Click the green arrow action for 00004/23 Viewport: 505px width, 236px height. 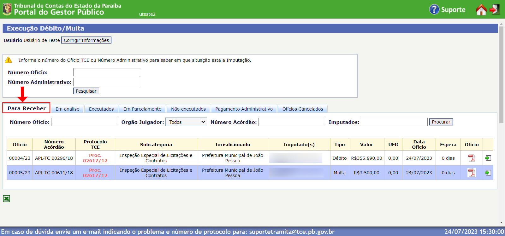point(488,158)
